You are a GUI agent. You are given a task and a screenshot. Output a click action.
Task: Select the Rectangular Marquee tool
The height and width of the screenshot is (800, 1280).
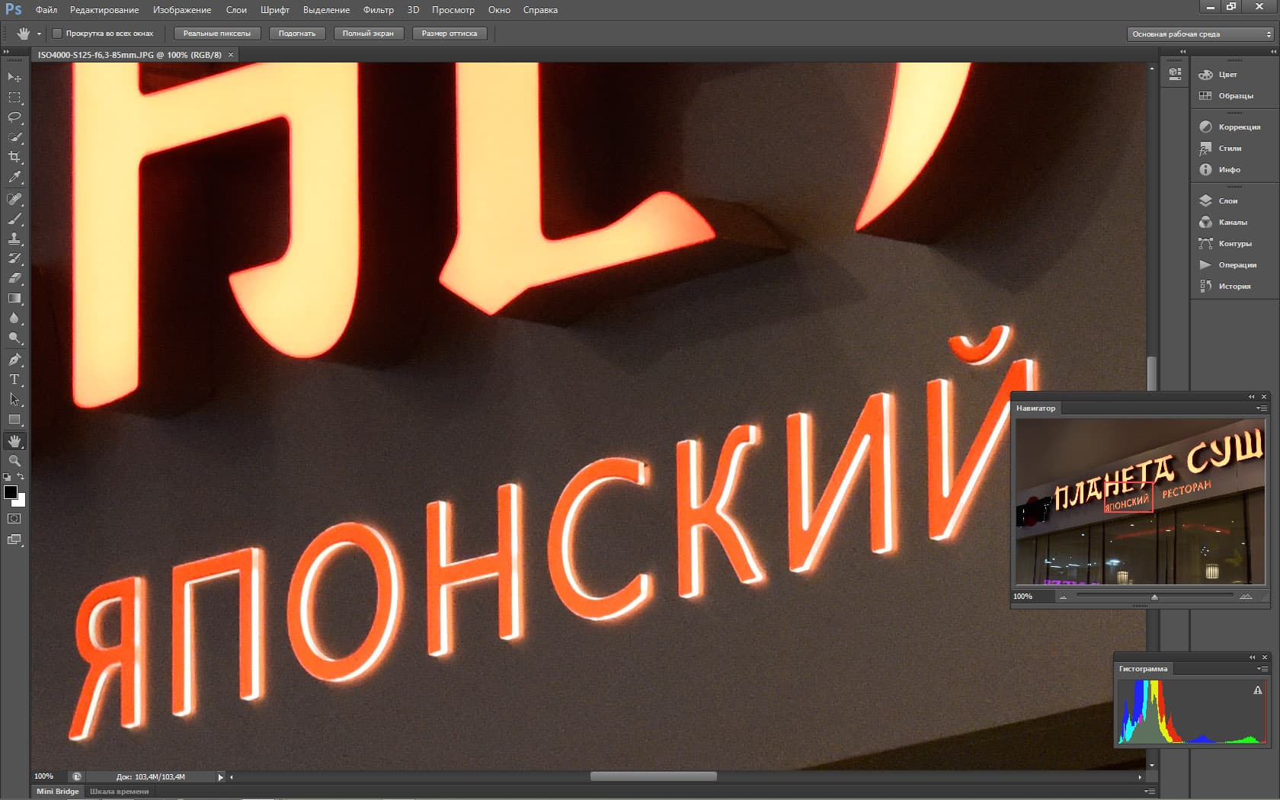pos(14,98)
